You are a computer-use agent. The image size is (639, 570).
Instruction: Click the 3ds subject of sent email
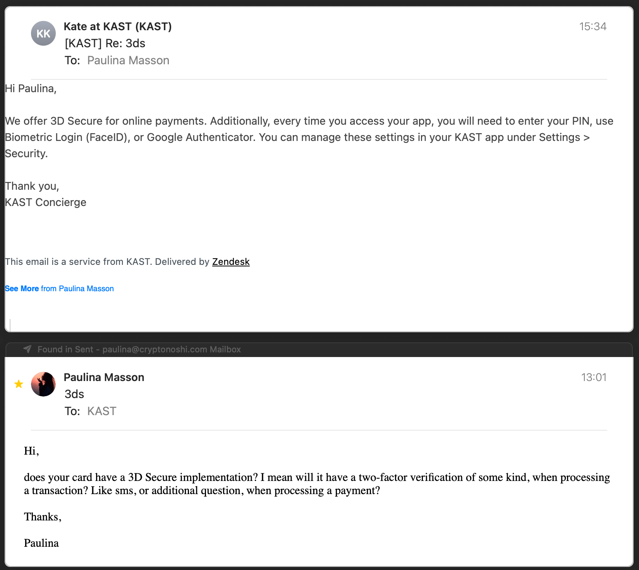[74, 394]
